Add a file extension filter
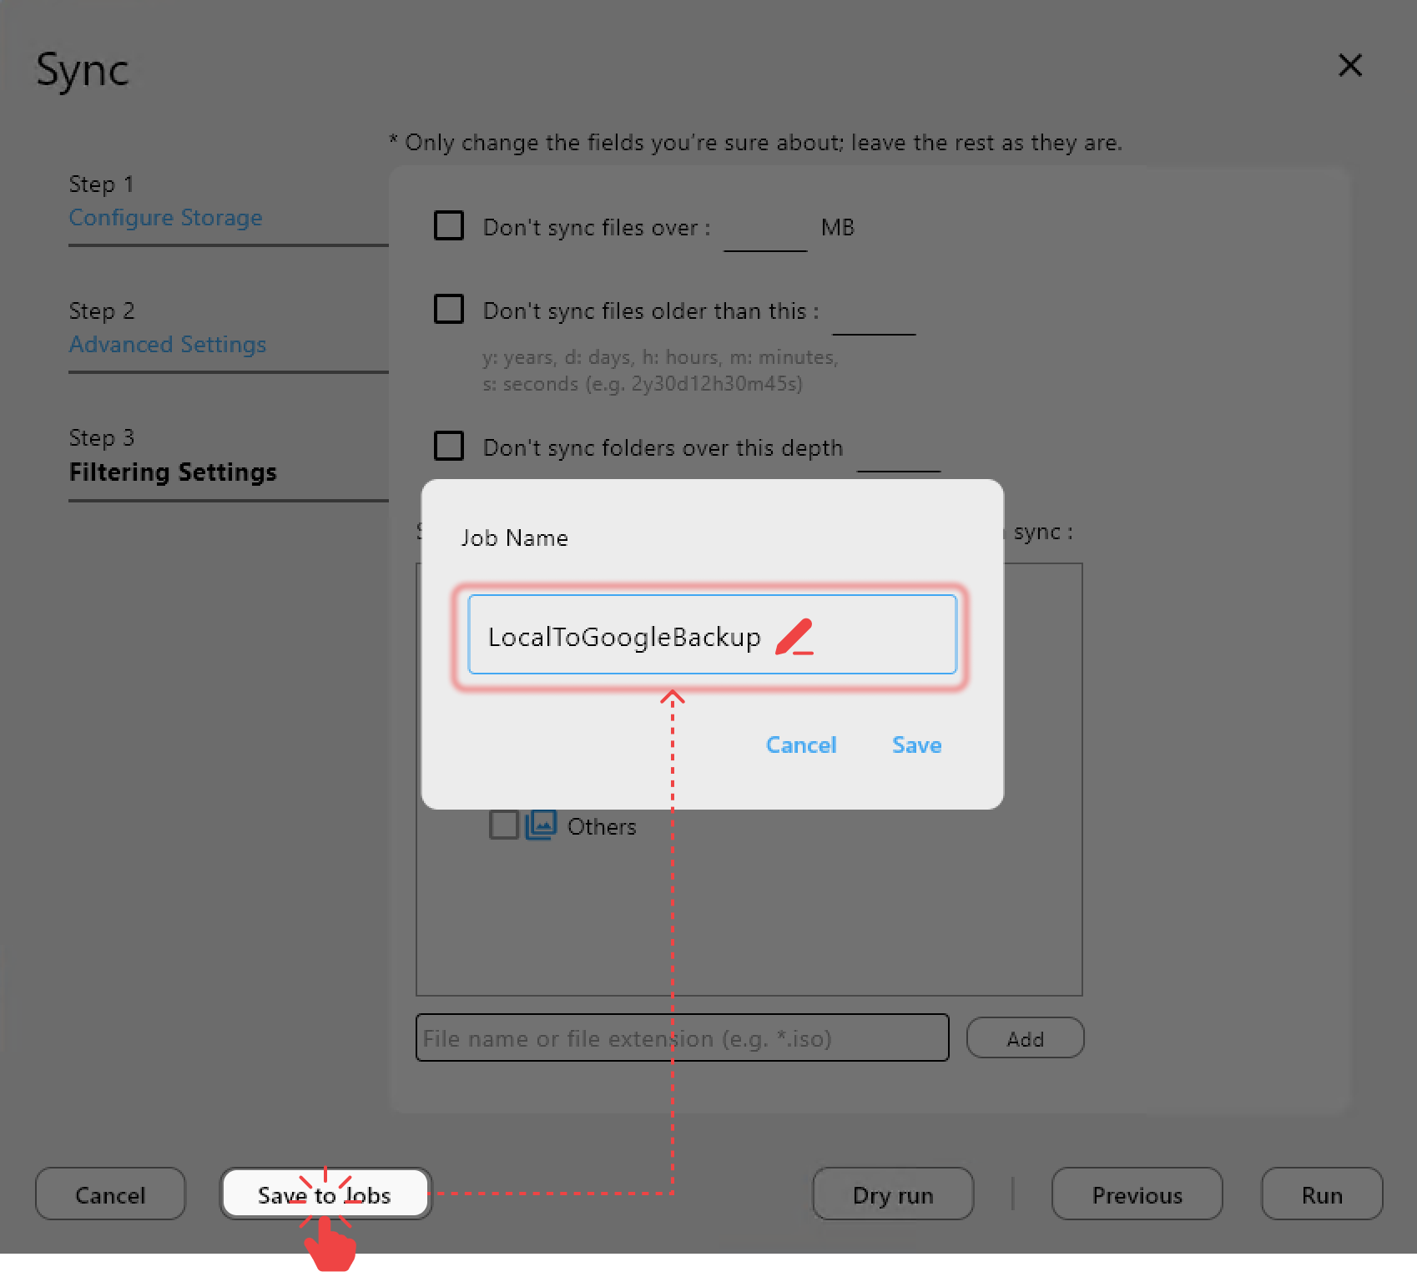1417x1272 pixels. pyautogui.click(x=1025, y=1037)
